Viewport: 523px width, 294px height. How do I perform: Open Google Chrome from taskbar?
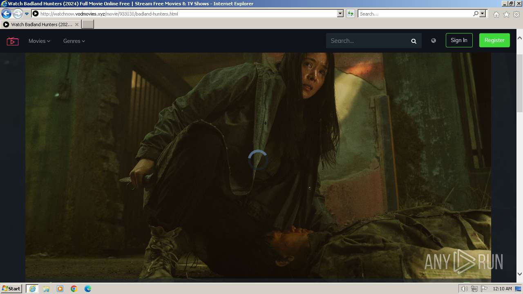74,289
